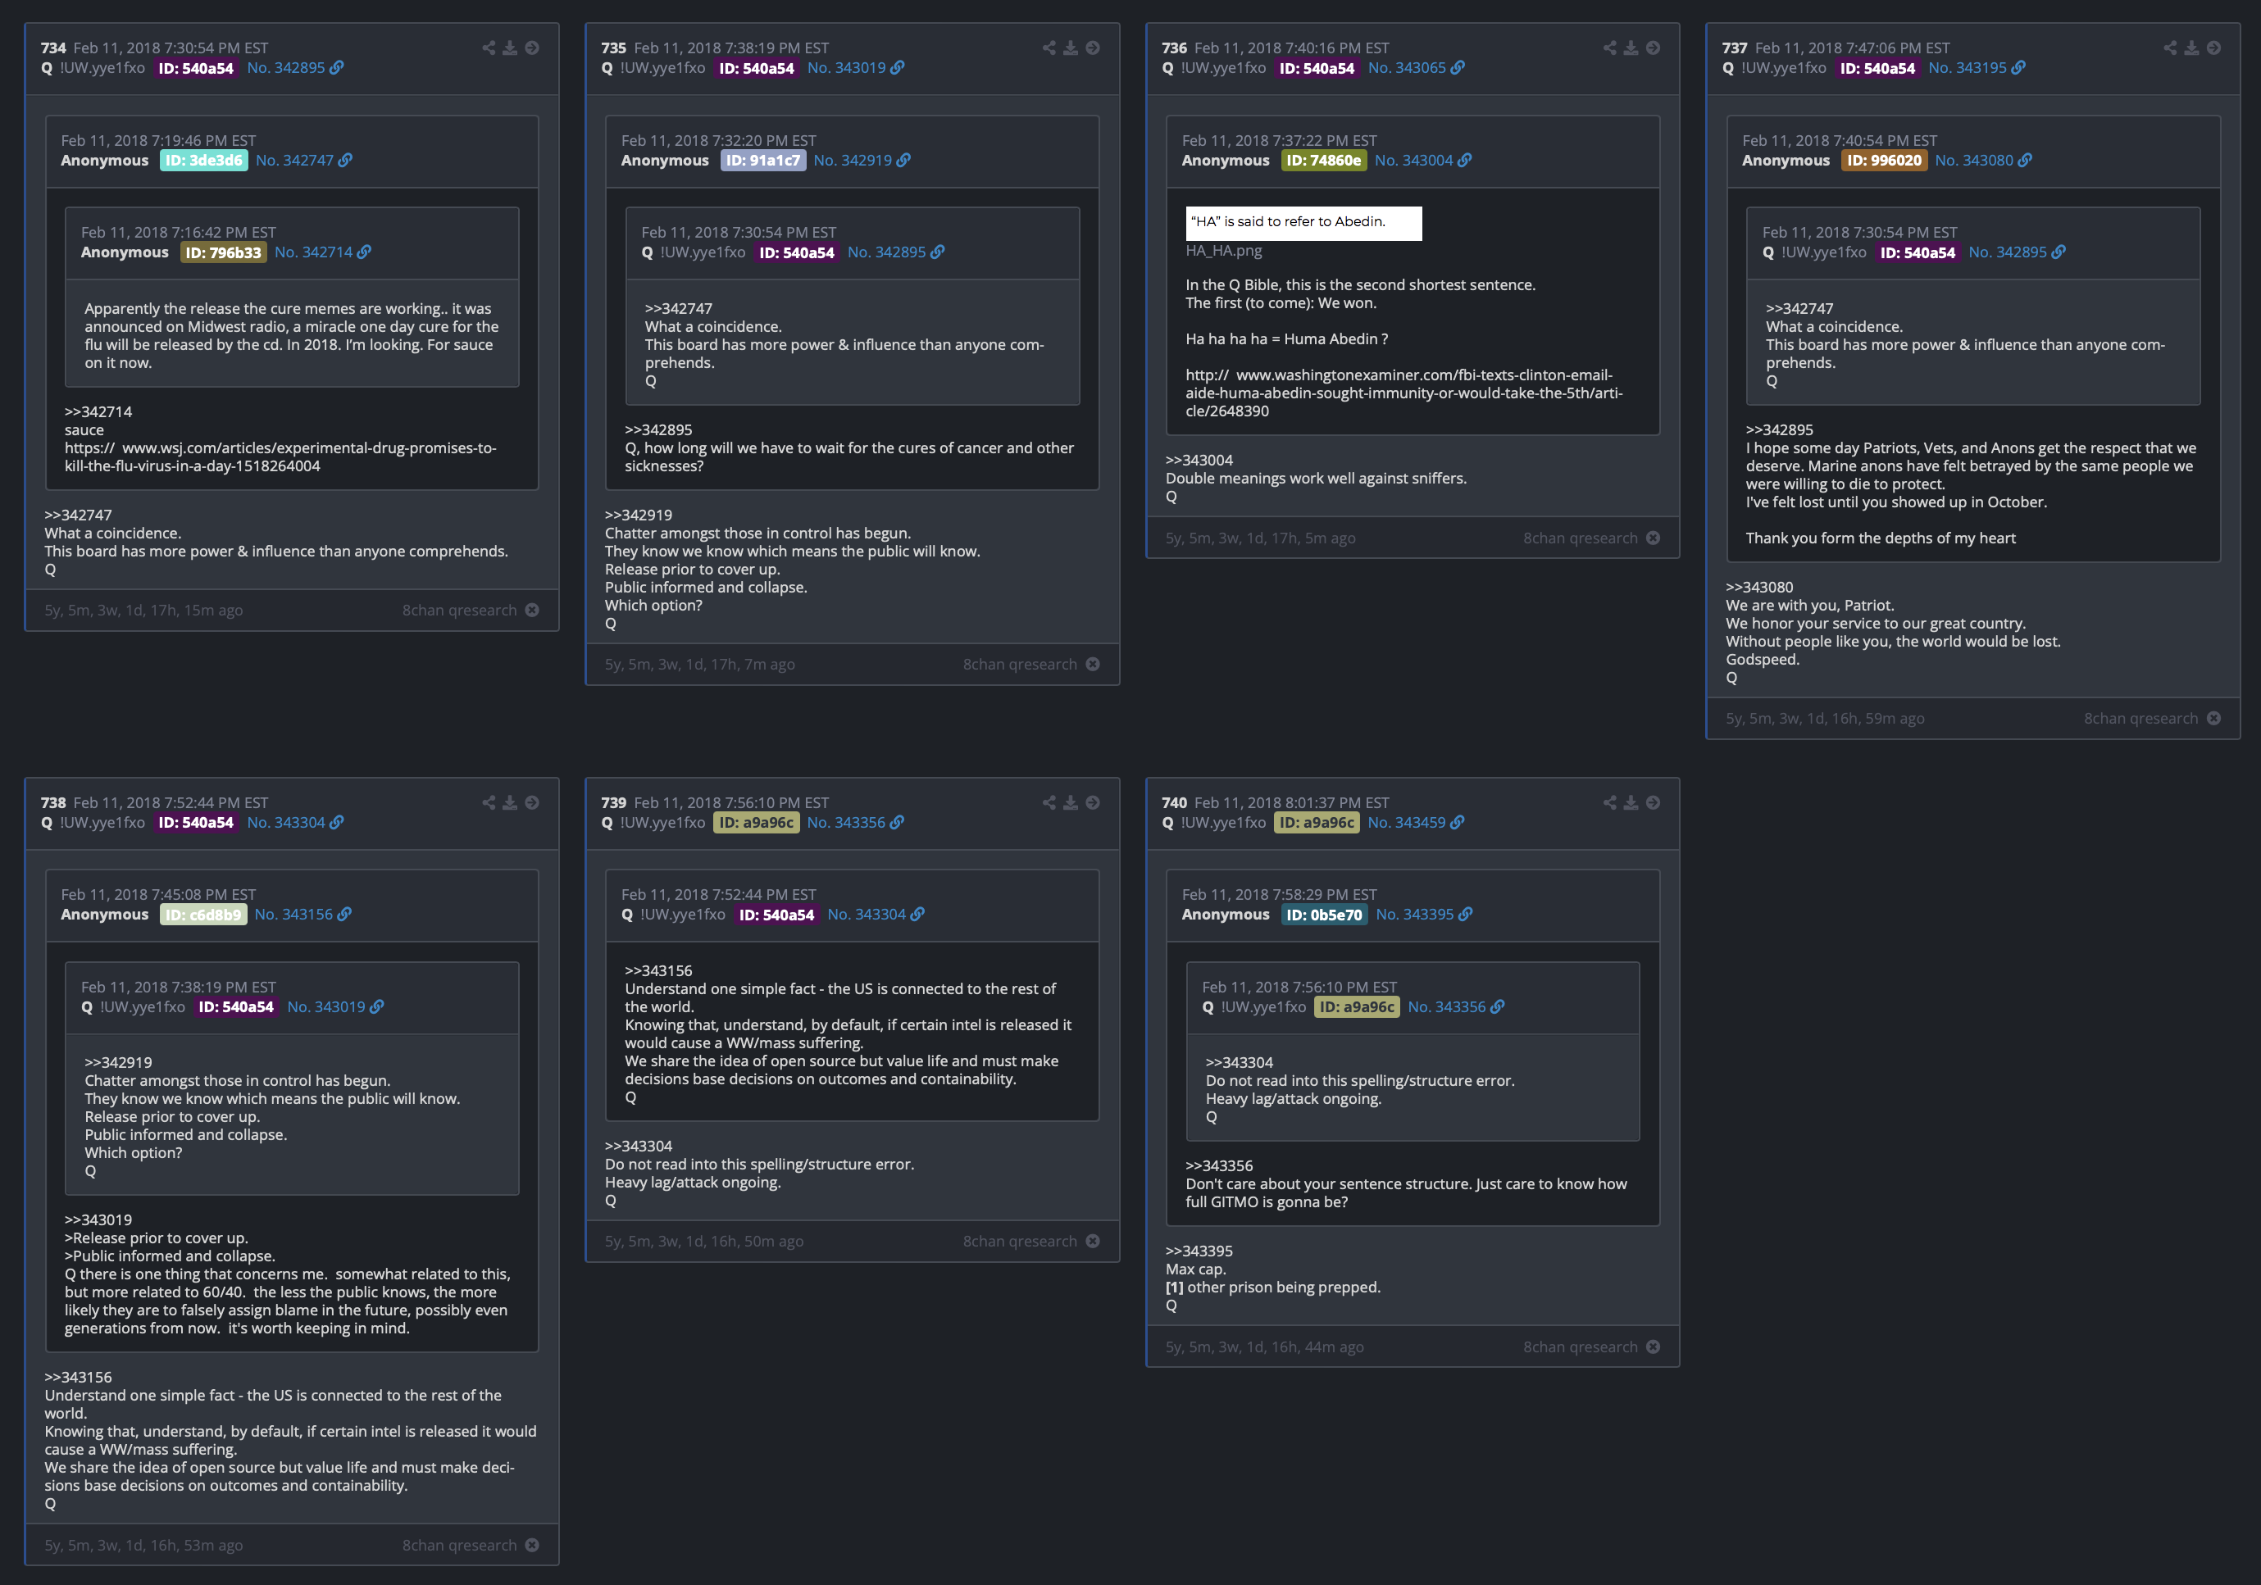Click the chain icon beside No. 343195
Viewport: 2261px width, 1585px height.
click(2018, 68)
